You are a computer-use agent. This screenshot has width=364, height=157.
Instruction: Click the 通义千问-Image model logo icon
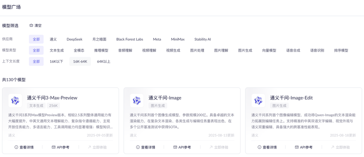click(x=136, y=100)
